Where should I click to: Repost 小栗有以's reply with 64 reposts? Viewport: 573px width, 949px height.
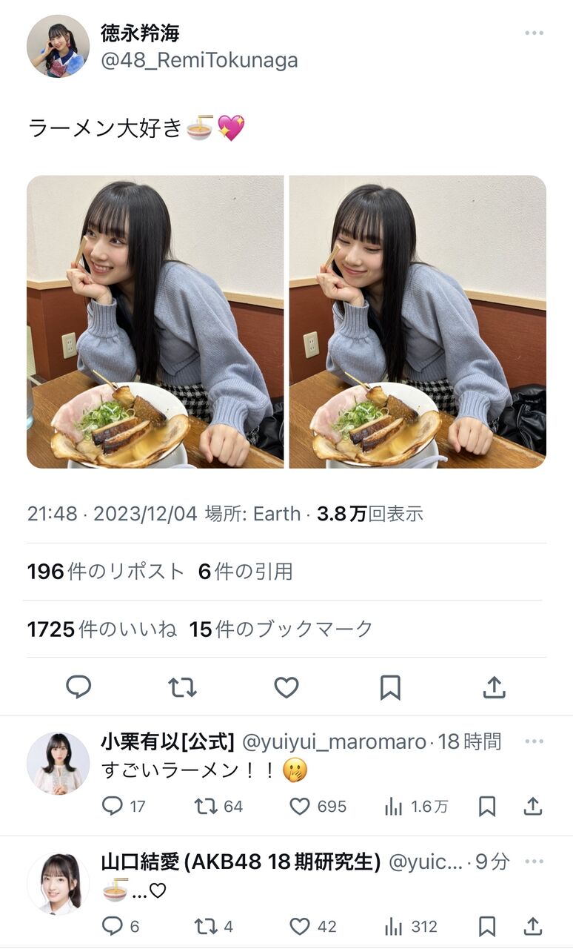pyautogui.click(x=219, y=806)
